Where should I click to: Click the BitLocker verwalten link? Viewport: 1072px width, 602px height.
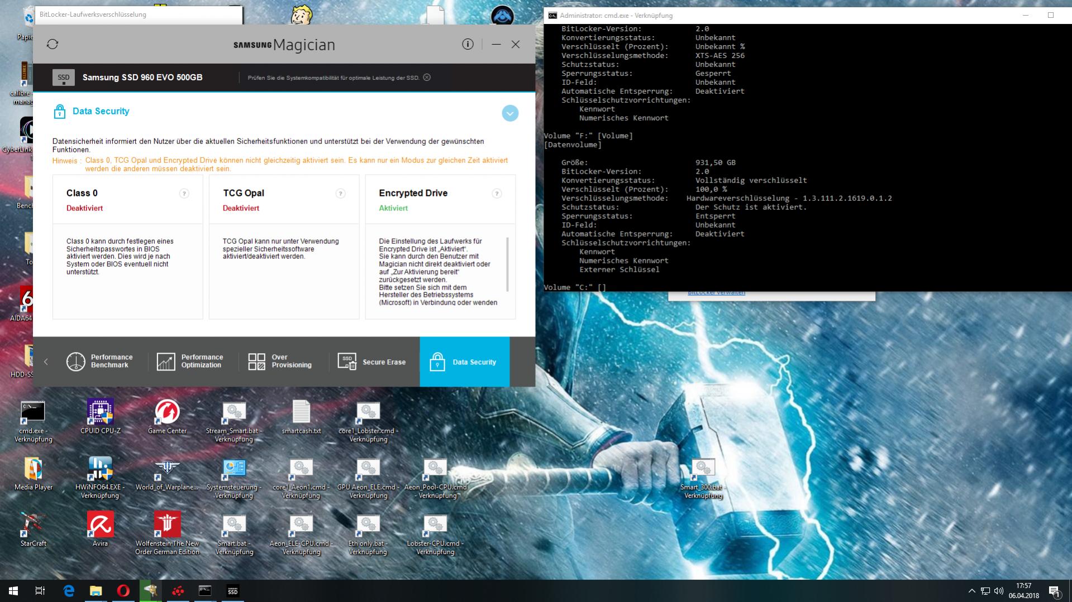pyautogui.click(x=716, y=293)
